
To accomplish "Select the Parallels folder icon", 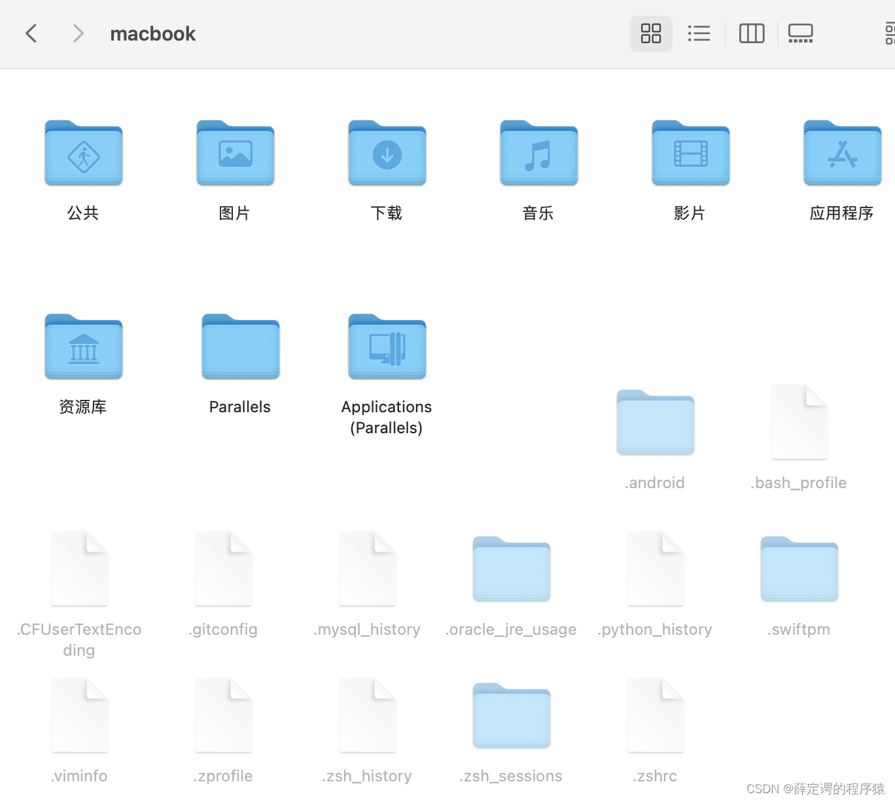I will (x=241, y=347).
